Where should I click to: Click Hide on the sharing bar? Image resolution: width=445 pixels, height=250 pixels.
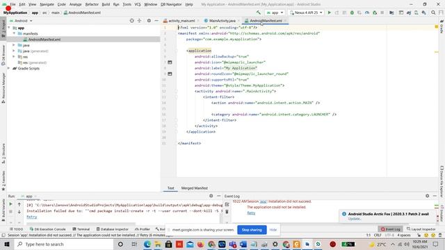(x=273, y=230)
